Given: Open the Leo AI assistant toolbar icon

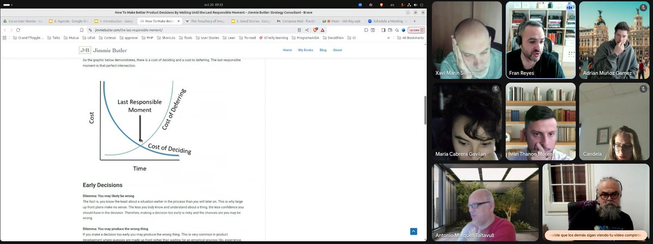Looking at the screenshot, I should (x=397, y=30).
